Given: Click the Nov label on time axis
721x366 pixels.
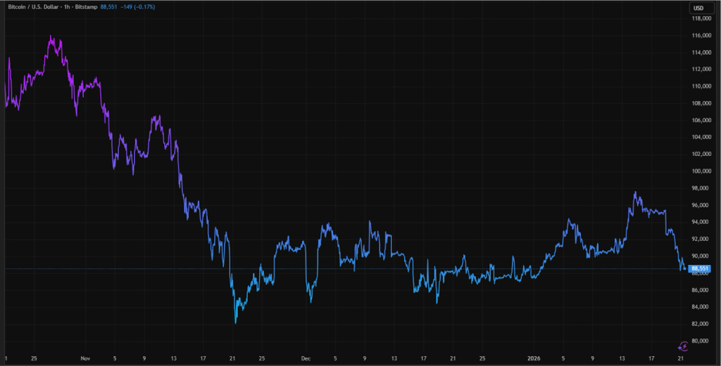Looking at the screenshot, I should coord(85,358).
